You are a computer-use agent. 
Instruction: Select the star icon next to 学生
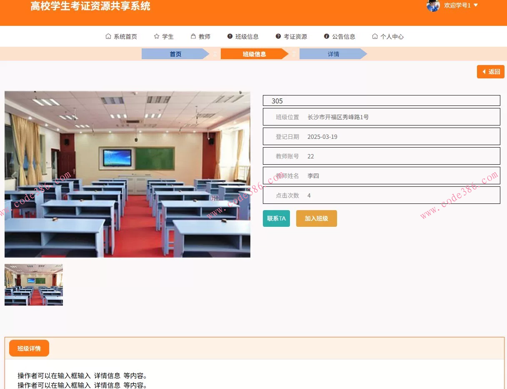point(157,36)
